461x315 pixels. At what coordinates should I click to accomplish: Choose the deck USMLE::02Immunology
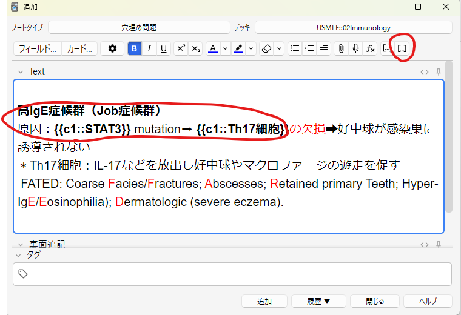354,28
